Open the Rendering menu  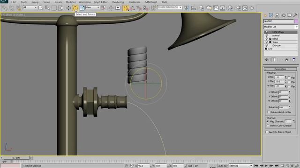[x=118, y=2]
